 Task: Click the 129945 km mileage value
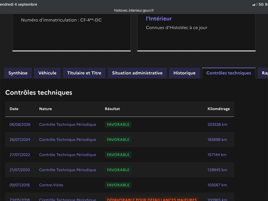pos(217,170)
